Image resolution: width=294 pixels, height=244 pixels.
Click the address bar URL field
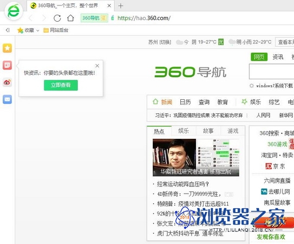144,18
